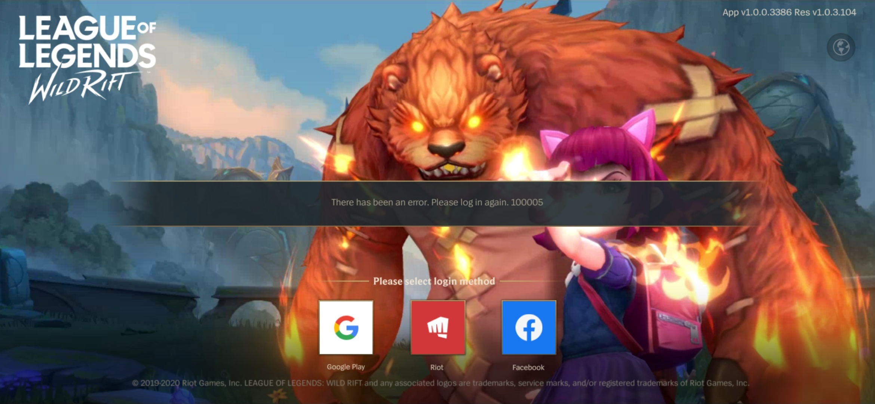This screenshot has height=404, width=875.
Task: Tap the error message 'Please log in again. 100005'
Action: (487, 202)
